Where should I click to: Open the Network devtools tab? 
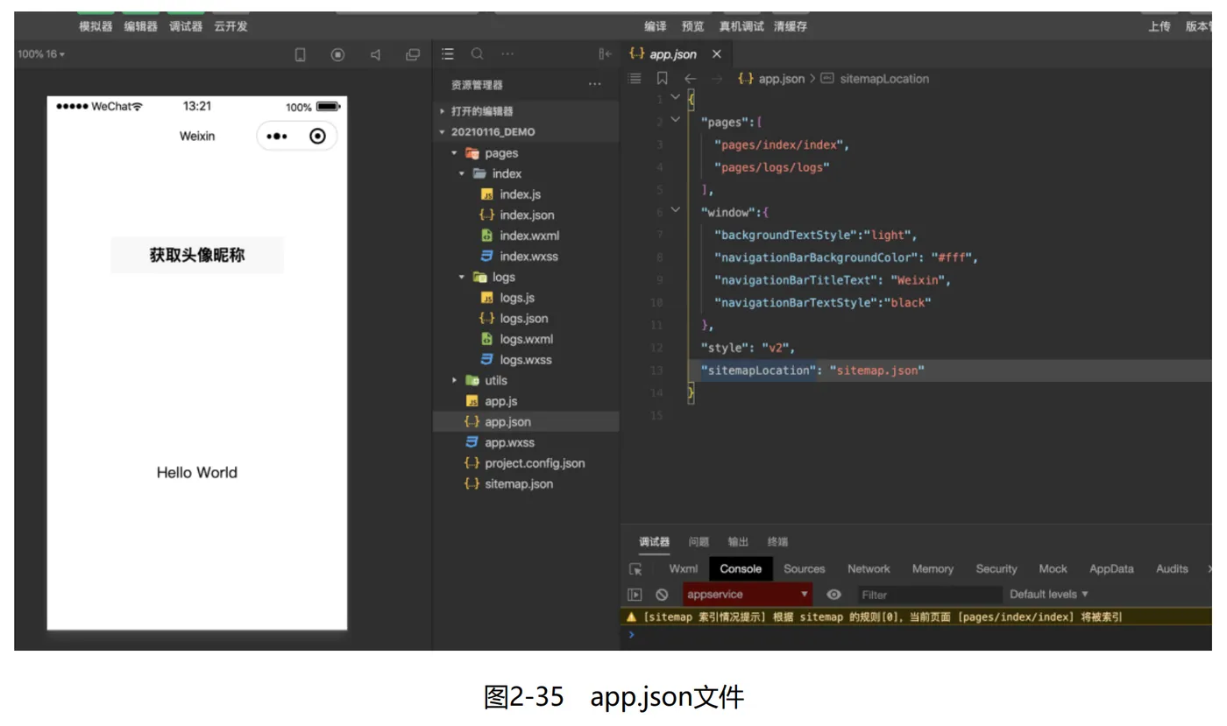[x=869, y=569]
